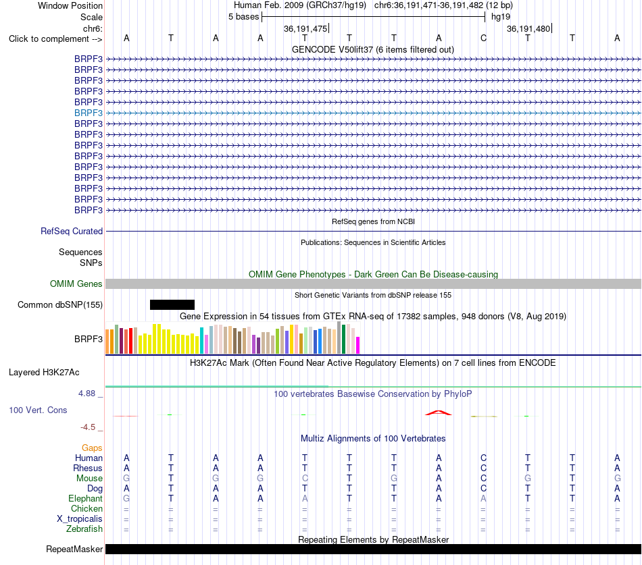
Task: Select the Window Position label
Action: pos(70,5)
